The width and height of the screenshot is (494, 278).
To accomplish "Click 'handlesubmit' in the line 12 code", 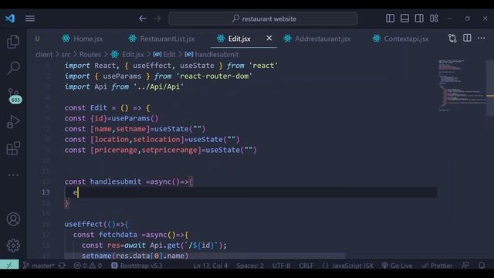I will coord(116,182).
